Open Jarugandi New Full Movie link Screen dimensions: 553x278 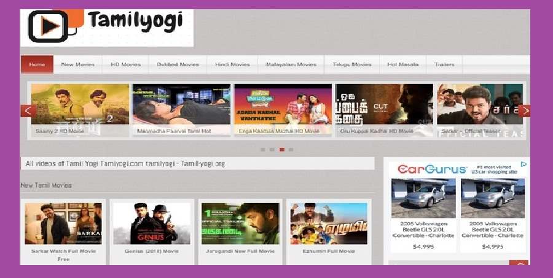pyautogui.click(x=240, y=251)
